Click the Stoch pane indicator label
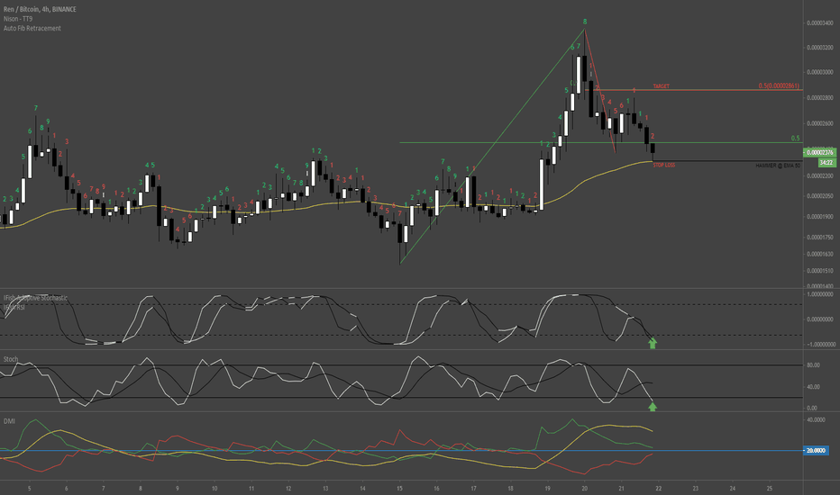 coord(11,359)
